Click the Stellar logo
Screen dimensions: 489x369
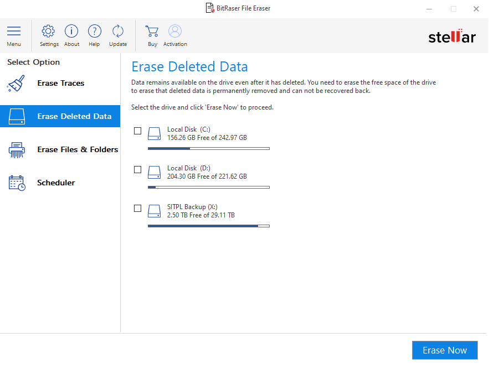(x=451, y=37)
